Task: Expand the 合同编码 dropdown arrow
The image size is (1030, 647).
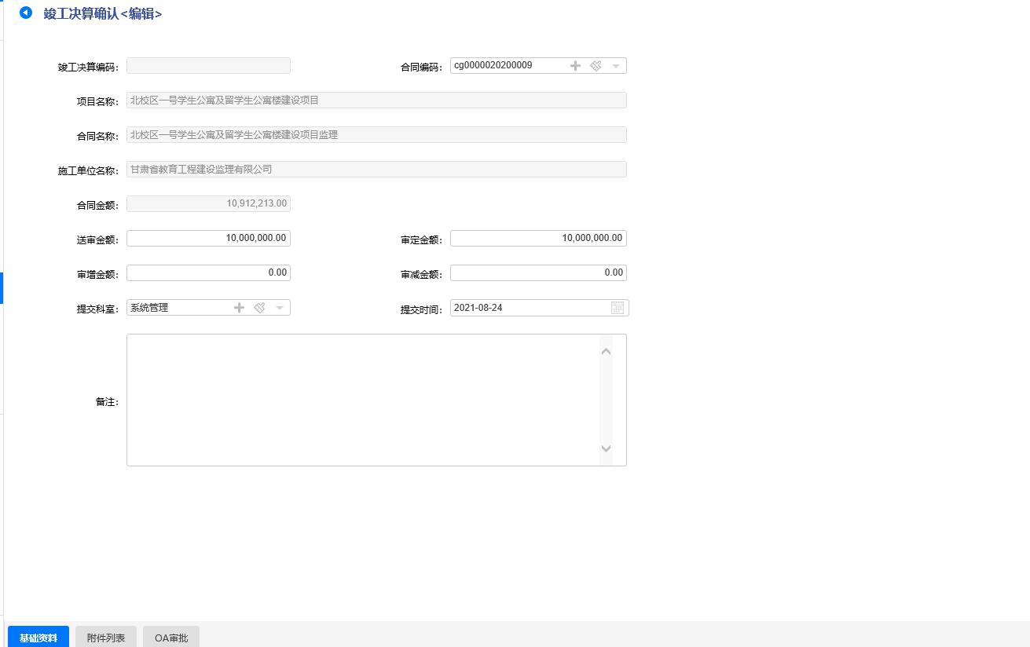Action: click(616, 66)
